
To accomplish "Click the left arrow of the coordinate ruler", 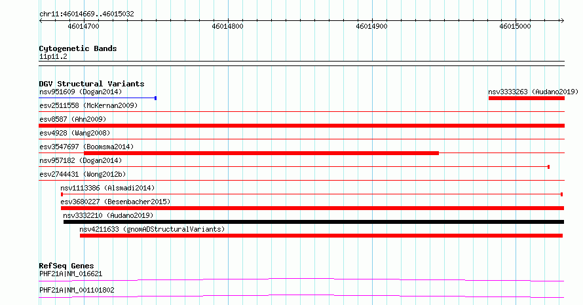I will coord(41,20).
